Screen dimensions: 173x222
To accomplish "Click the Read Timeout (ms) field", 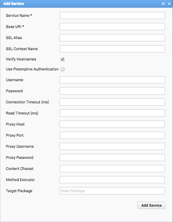I will pyautogui.click(x=112, y=113).
